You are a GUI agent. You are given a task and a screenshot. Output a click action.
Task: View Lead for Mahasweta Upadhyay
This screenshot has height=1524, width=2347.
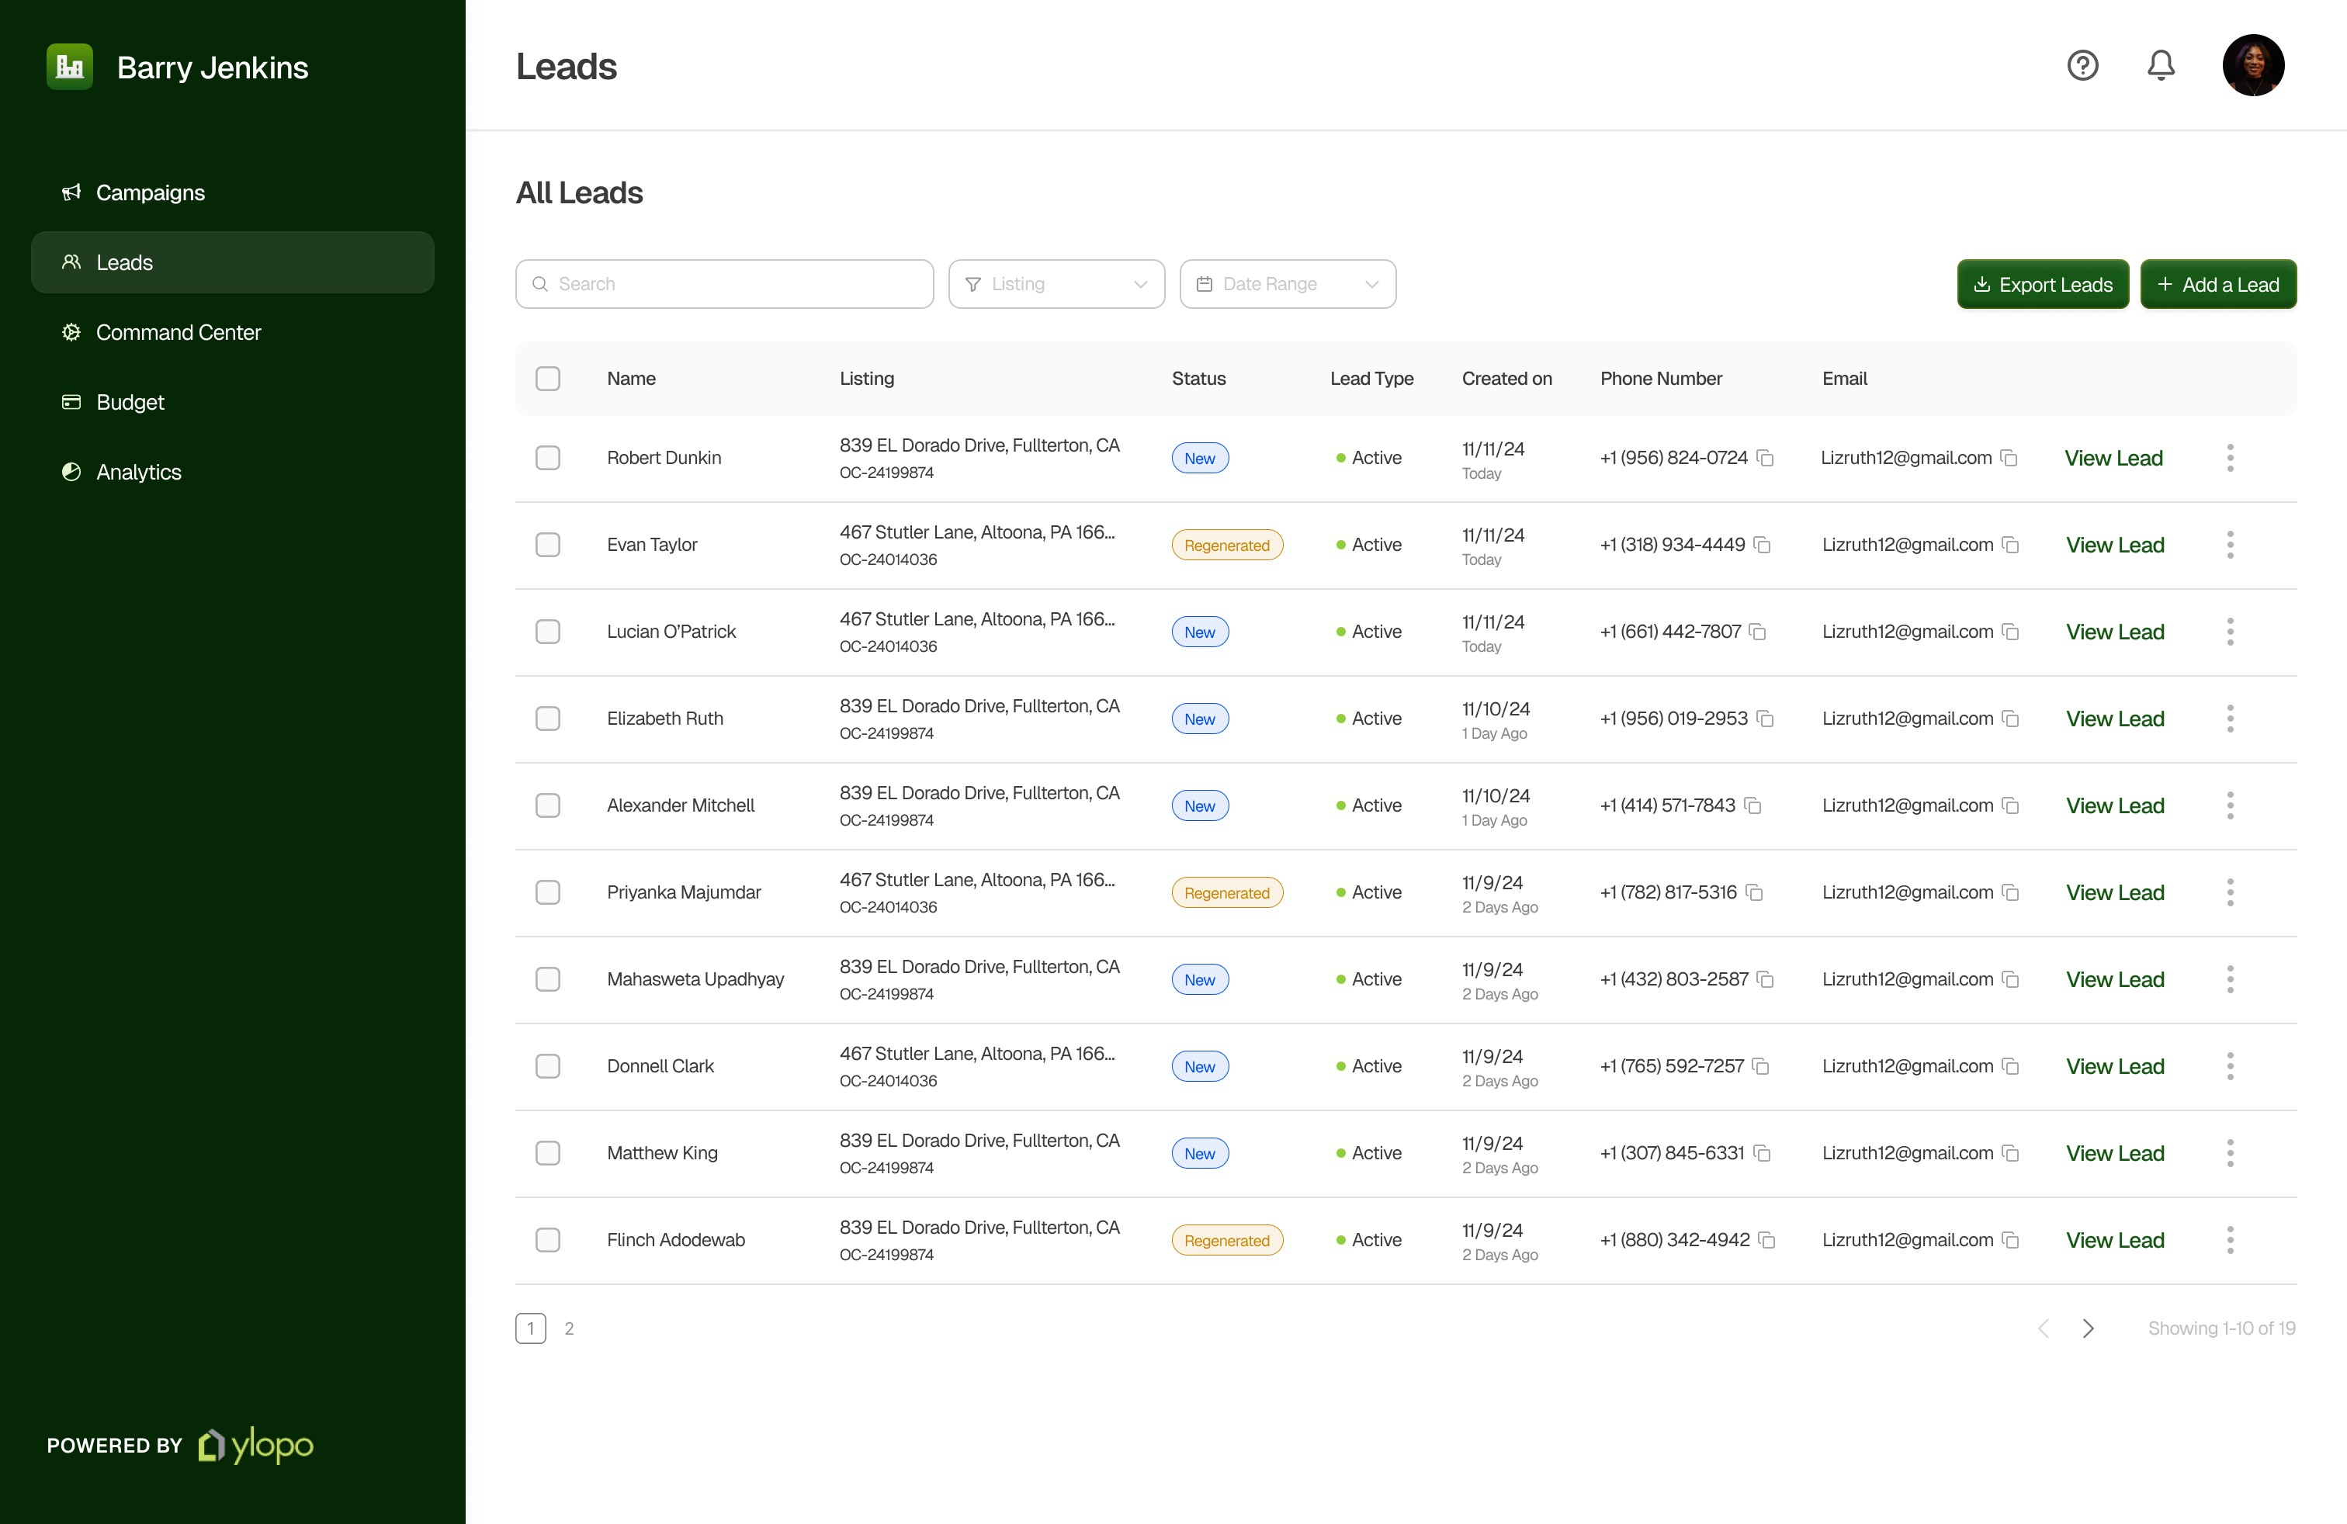pyautogui.click(x=2114, y=978)
